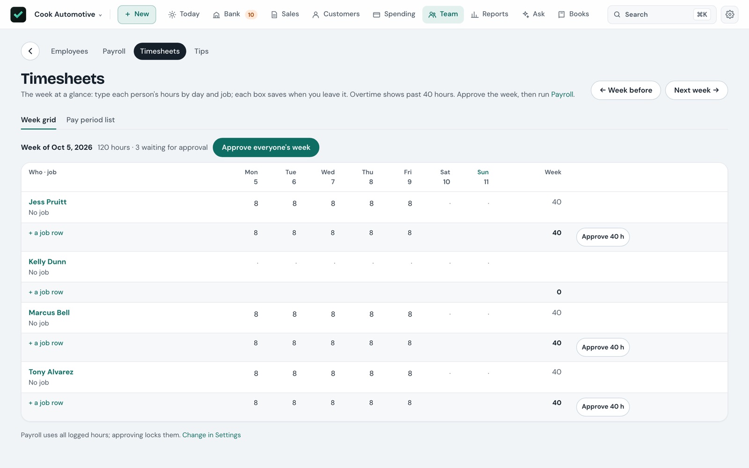
Task: Click the Search field
Action: coord(661,15)
